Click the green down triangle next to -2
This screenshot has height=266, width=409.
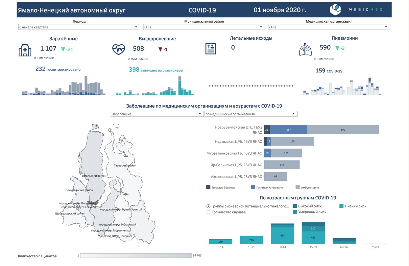point(337,48)
